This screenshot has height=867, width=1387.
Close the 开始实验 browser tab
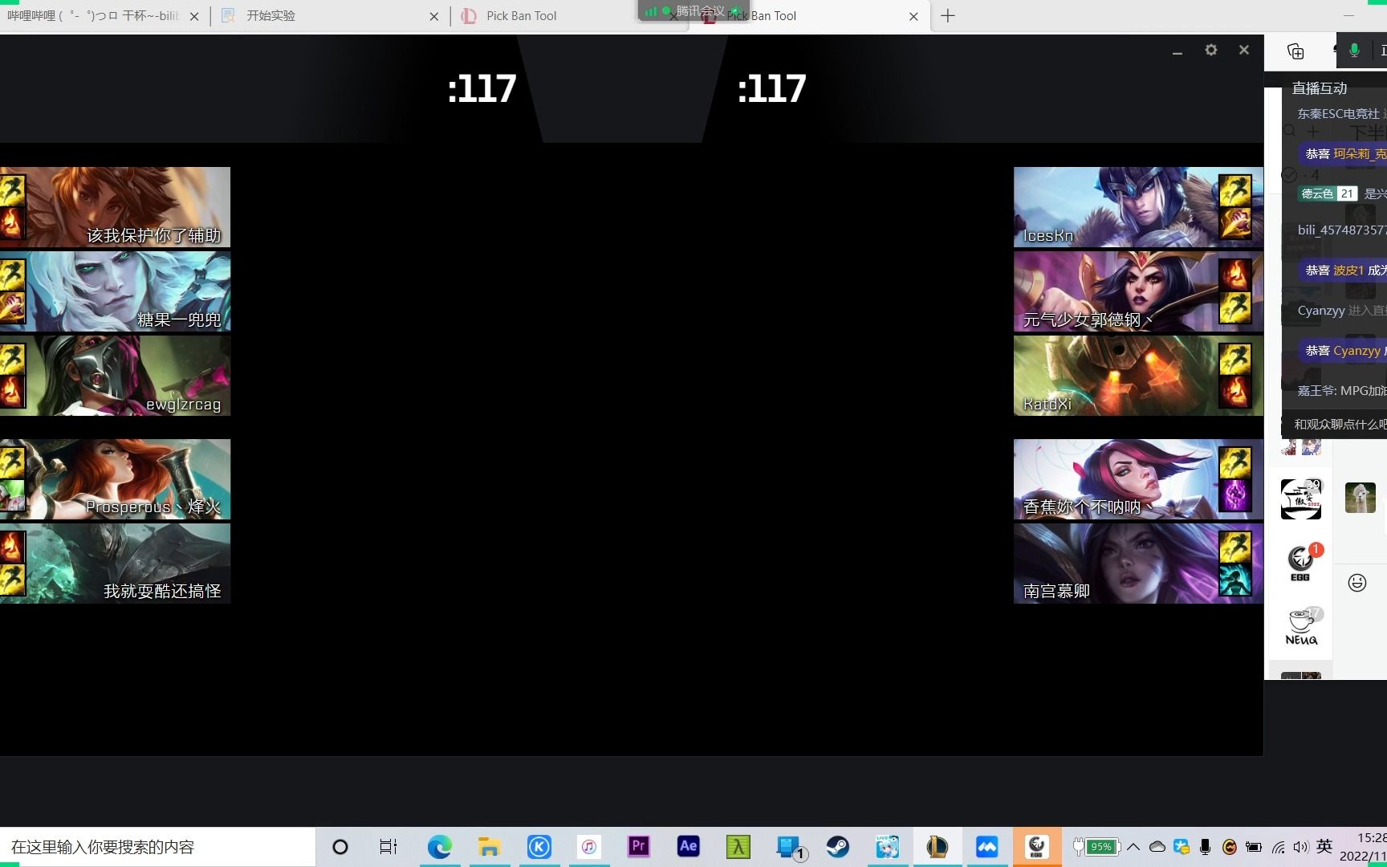[434, 16]
